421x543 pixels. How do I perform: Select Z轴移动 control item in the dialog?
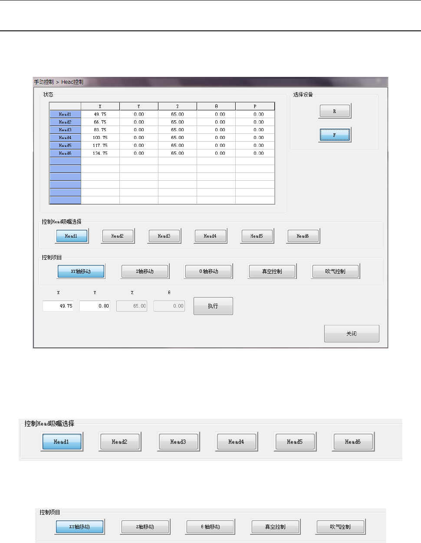tap(145, 271)
